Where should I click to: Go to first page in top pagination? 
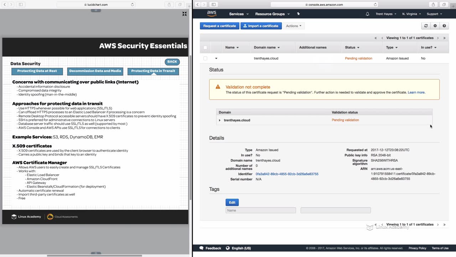(375, 38)
